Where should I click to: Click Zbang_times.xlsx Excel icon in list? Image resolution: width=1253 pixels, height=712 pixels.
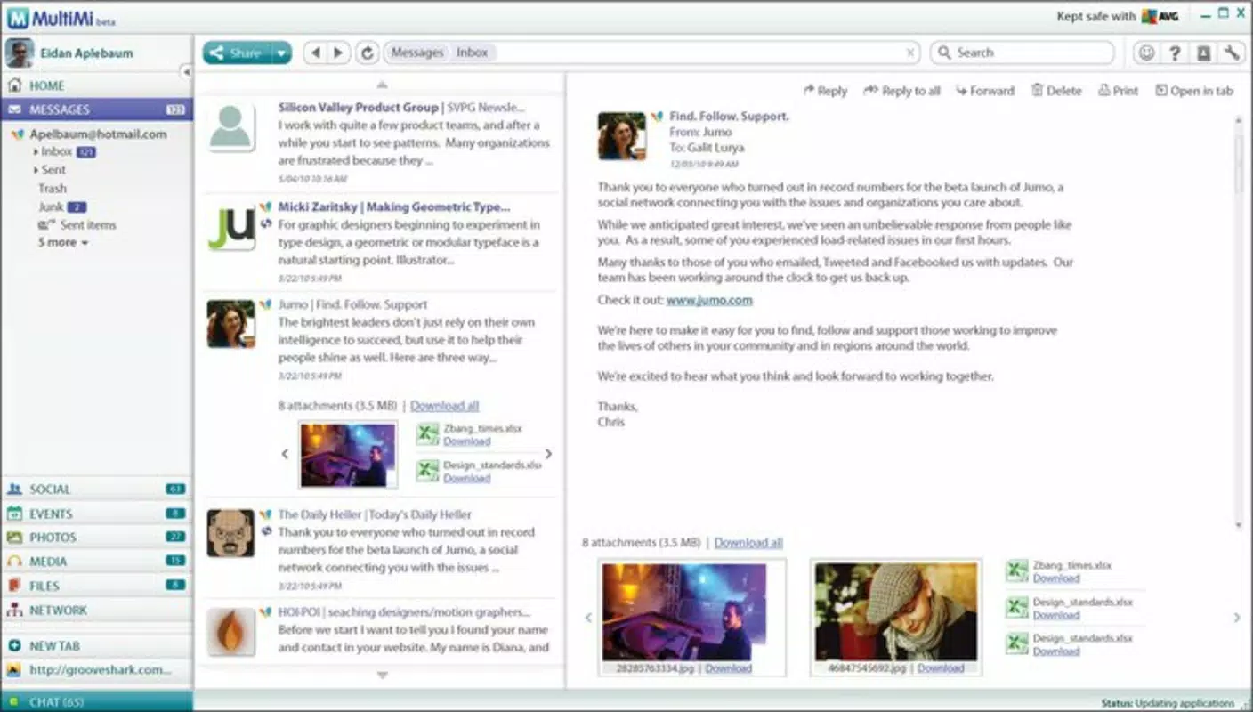(x=429, y=433)
